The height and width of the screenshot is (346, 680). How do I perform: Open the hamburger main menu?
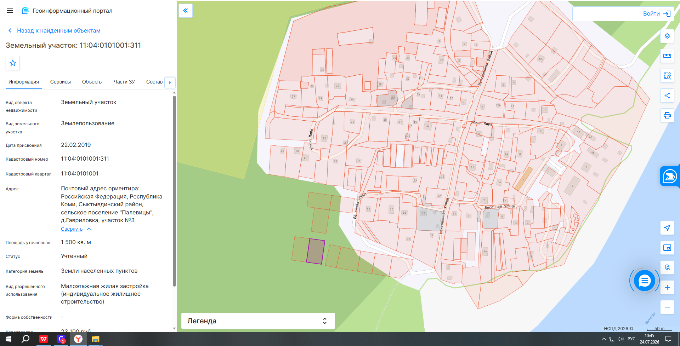point(10,11)
